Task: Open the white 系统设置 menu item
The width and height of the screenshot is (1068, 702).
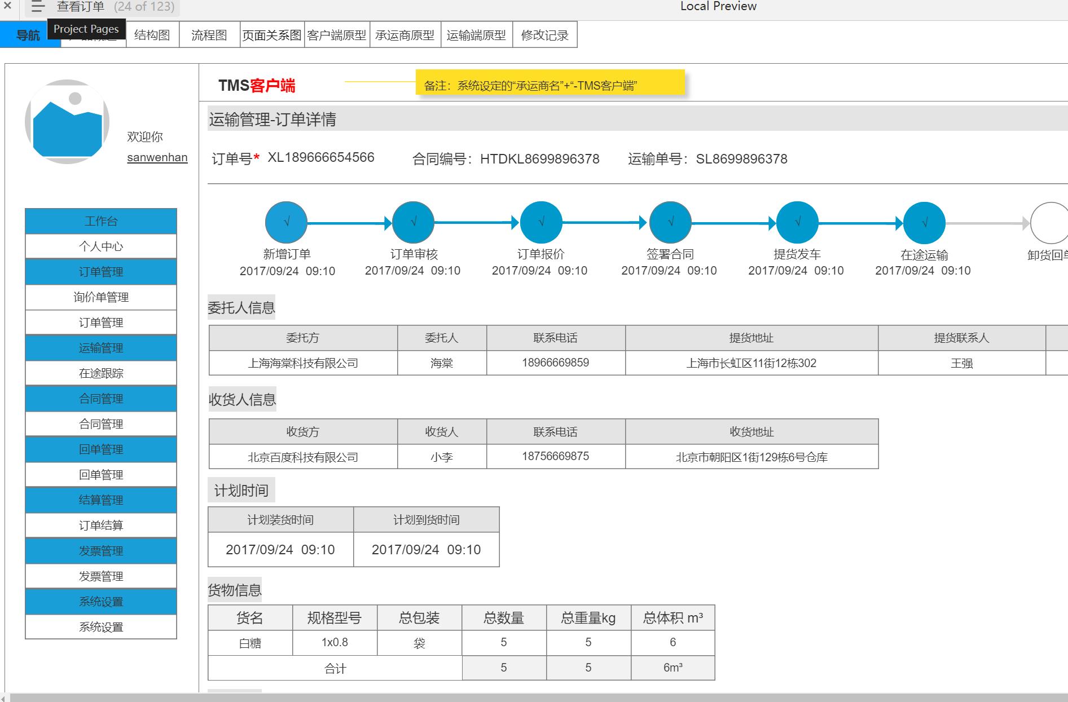Action: pyautogui.click(x=101, y=627)
